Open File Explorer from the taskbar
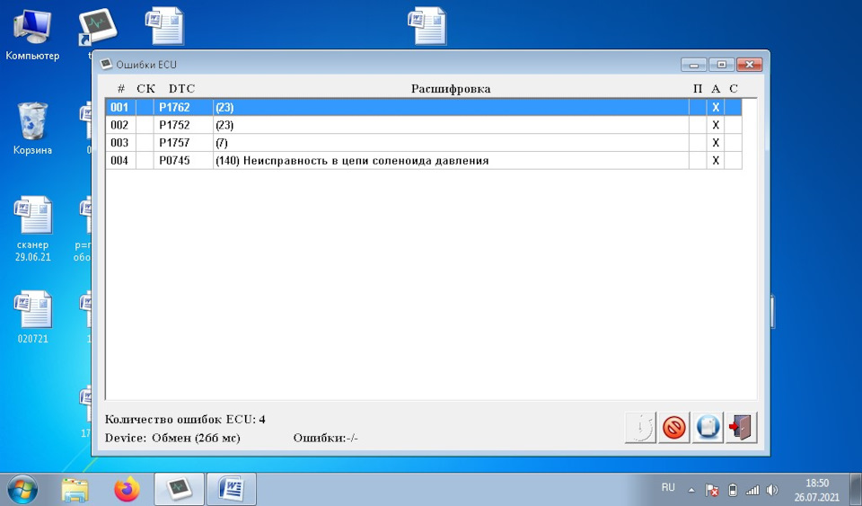This screenshot has height=506, width=862. [75, 490]
